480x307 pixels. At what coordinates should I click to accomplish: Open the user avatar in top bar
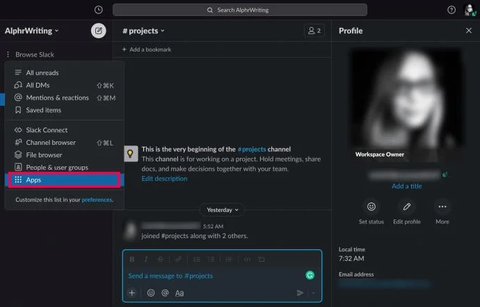coord(470,10)
